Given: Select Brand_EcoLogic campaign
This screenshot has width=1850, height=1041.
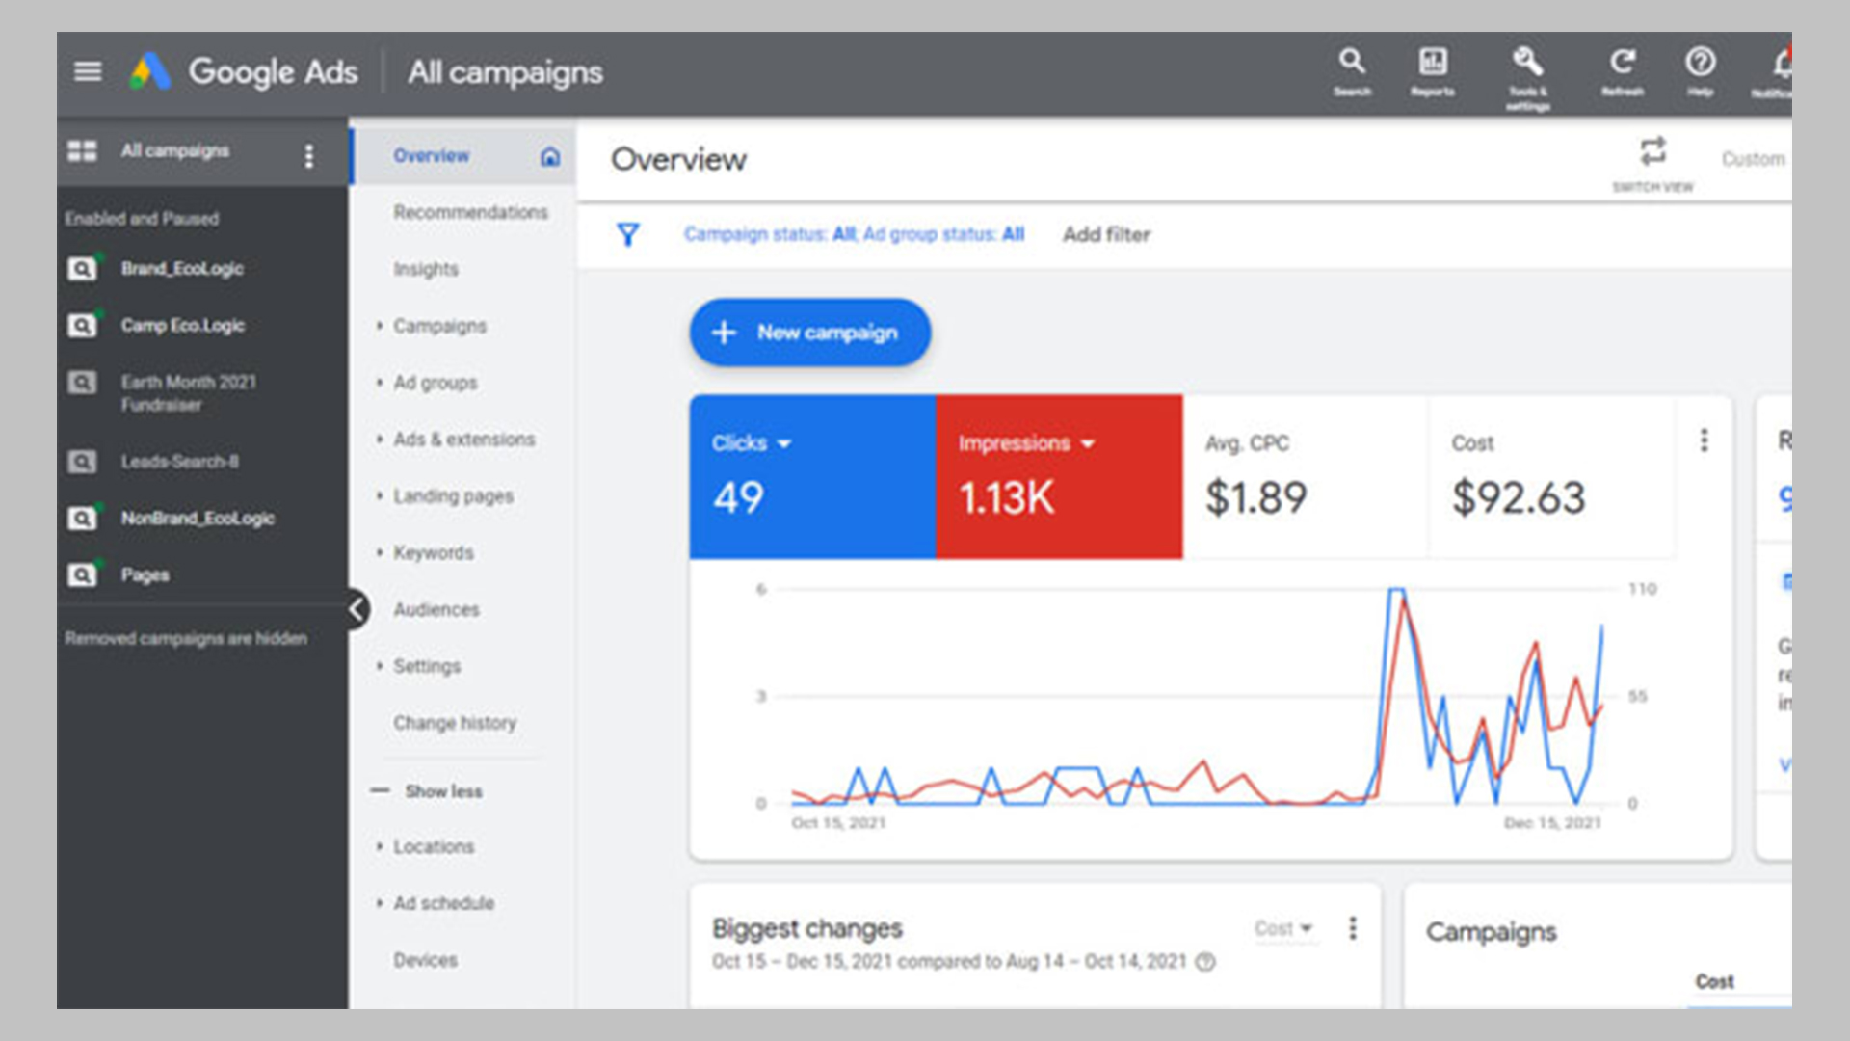Looking at the screenshot, I should click(182, 269).
